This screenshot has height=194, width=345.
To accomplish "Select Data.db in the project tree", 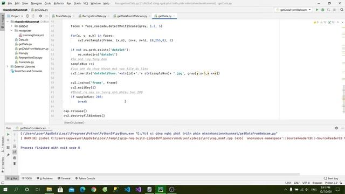I will click(23, 39).
